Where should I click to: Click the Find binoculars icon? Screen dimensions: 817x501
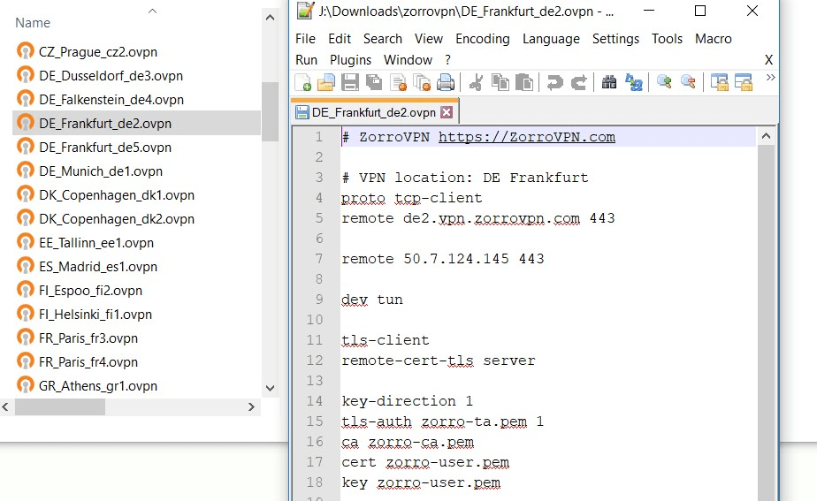(608, 82)
